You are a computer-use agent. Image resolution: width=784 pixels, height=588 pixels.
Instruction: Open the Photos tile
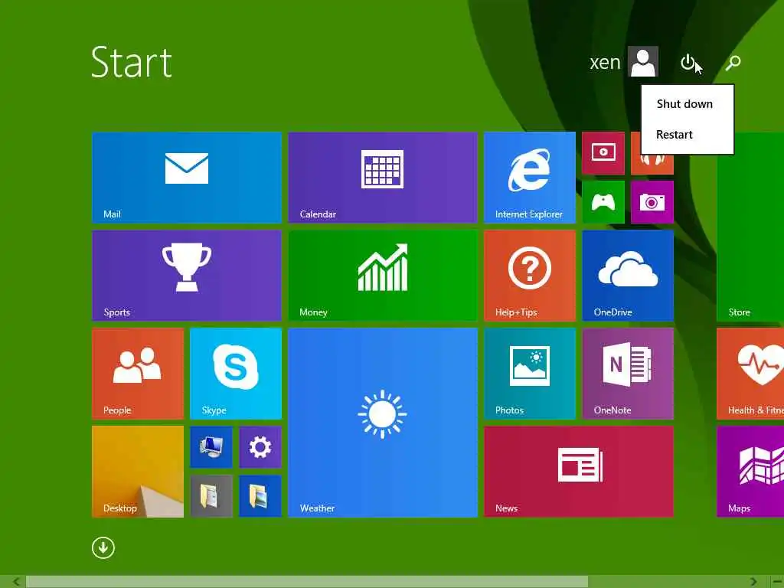(x=530, y=374)
